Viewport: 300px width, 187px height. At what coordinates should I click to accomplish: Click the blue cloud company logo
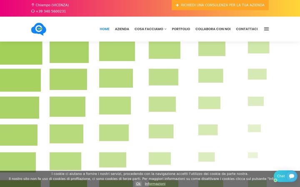click(x=39, y=29)
